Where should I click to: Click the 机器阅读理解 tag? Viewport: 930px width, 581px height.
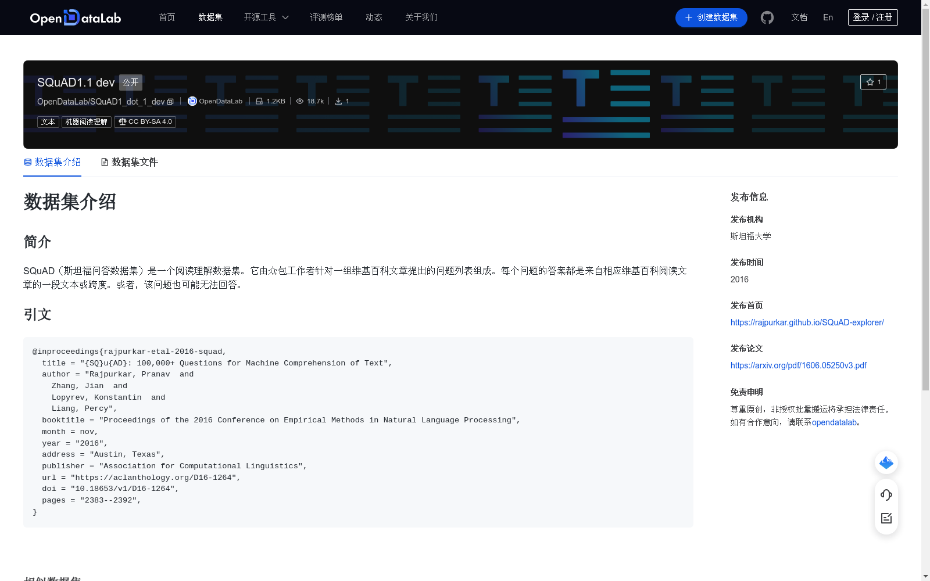87,122
